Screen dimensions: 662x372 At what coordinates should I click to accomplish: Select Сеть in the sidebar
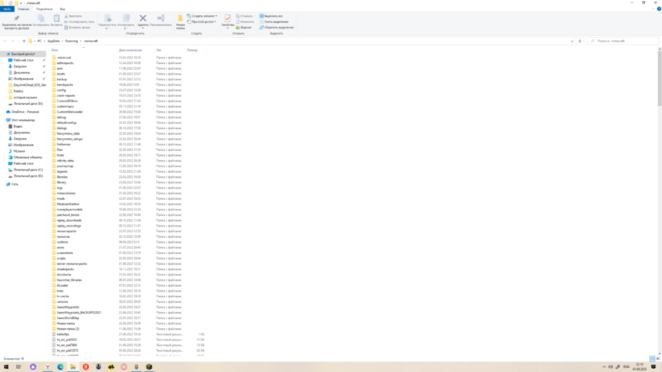(x=15, y=184)
